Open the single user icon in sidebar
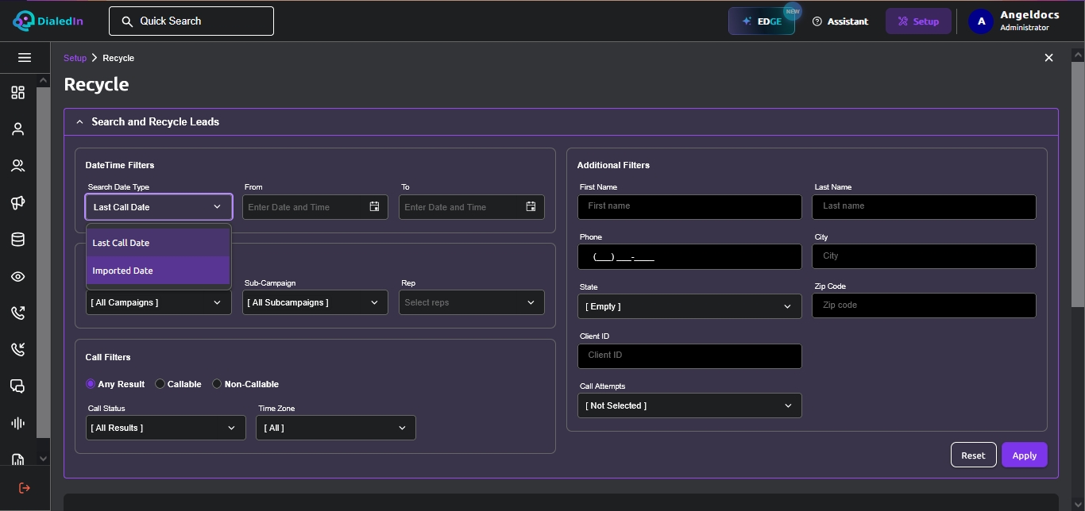Image resolution: width=1085 pixels, height=511 pixels. point(17,129)
